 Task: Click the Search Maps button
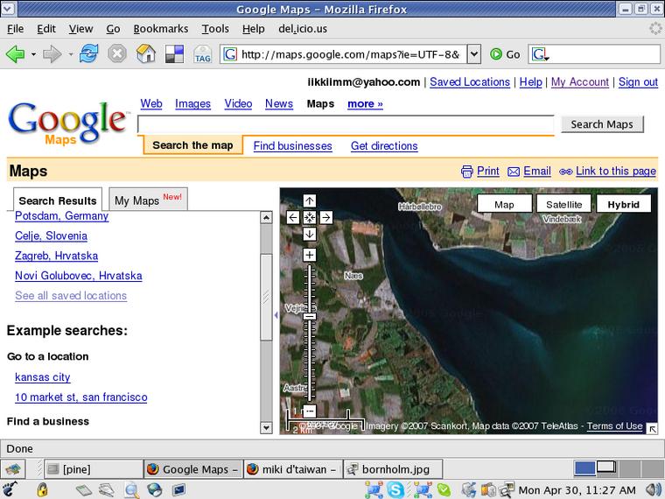601,124
